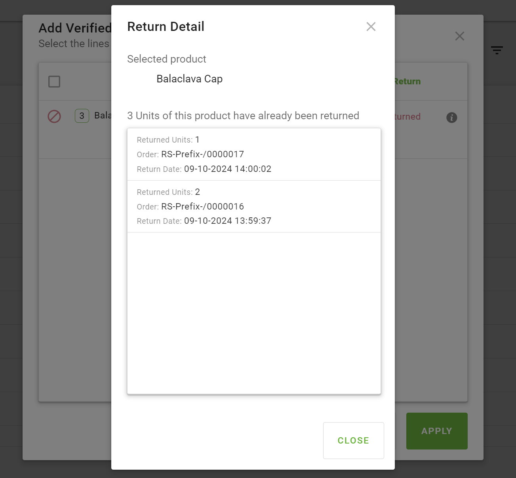This screenshot has height=478, width=516.
Task: Click the Balaclava Cap selected product name
Action: pyautogui.click(x=189, y=79)
